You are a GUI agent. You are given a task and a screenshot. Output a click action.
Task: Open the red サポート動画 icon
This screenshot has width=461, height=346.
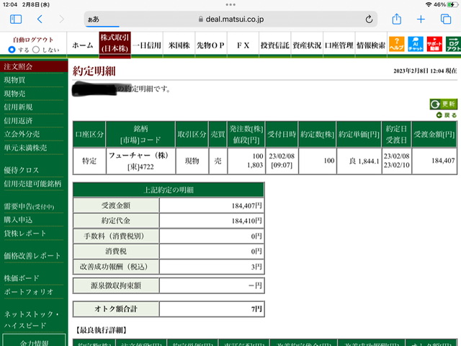tap(434, 44)
